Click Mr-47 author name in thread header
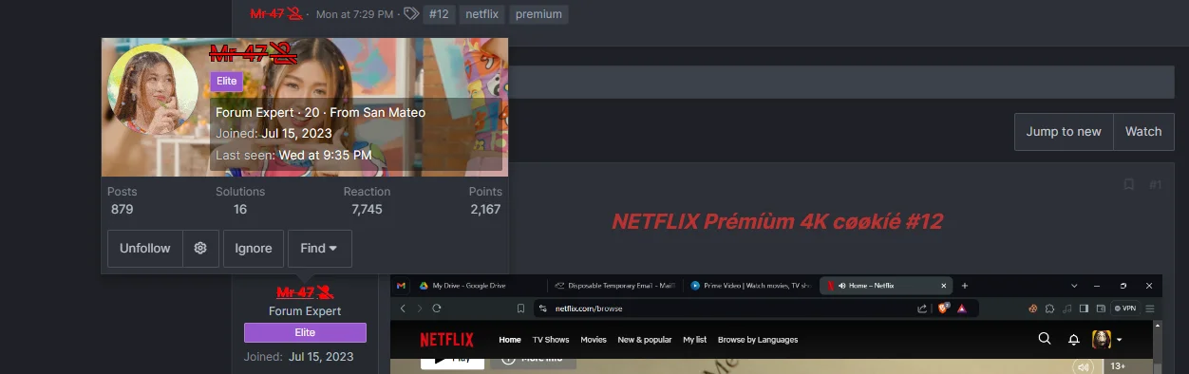This screenshot has width=1189, height=374. click(276, 13)
